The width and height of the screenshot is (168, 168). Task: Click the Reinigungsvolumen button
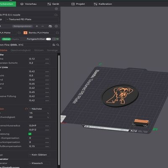point(22,26)
